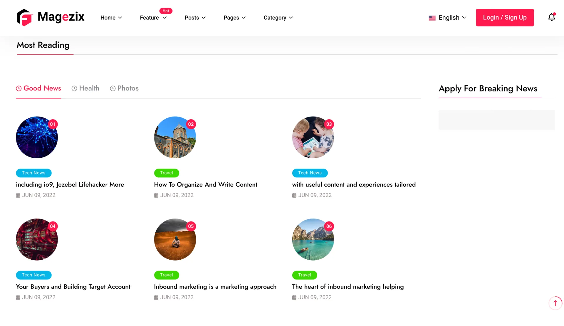The image size is (564, 326).
Task: Click the 05 rank badge on desert image
Action: tap(191, 226)
